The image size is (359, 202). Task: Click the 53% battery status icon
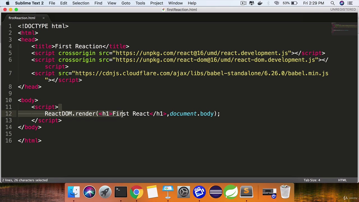click(x=290, y=3)
